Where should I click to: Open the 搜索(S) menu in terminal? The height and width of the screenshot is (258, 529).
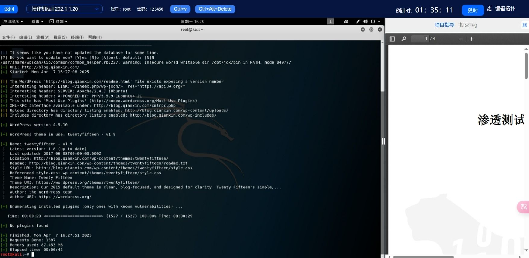[x=60, y=37]
